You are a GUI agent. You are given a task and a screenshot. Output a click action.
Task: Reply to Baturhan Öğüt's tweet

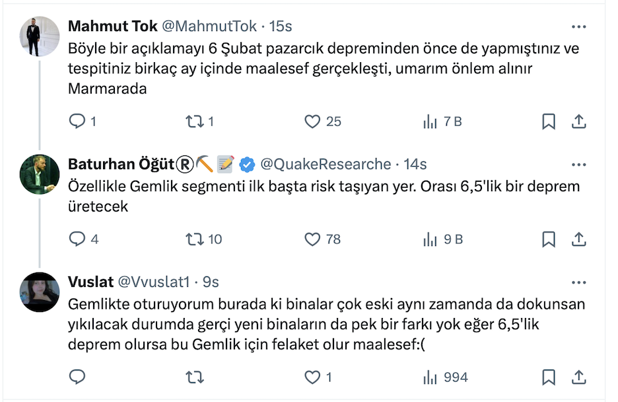click(x=77, y=239)
